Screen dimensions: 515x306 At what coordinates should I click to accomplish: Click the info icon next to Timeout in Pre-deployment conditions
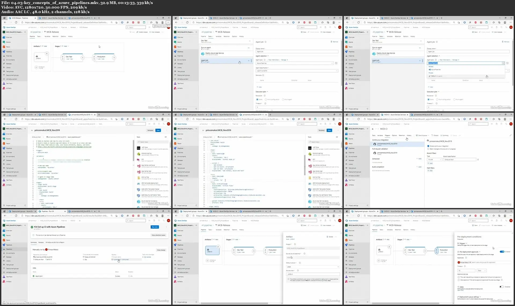point(465,266)
